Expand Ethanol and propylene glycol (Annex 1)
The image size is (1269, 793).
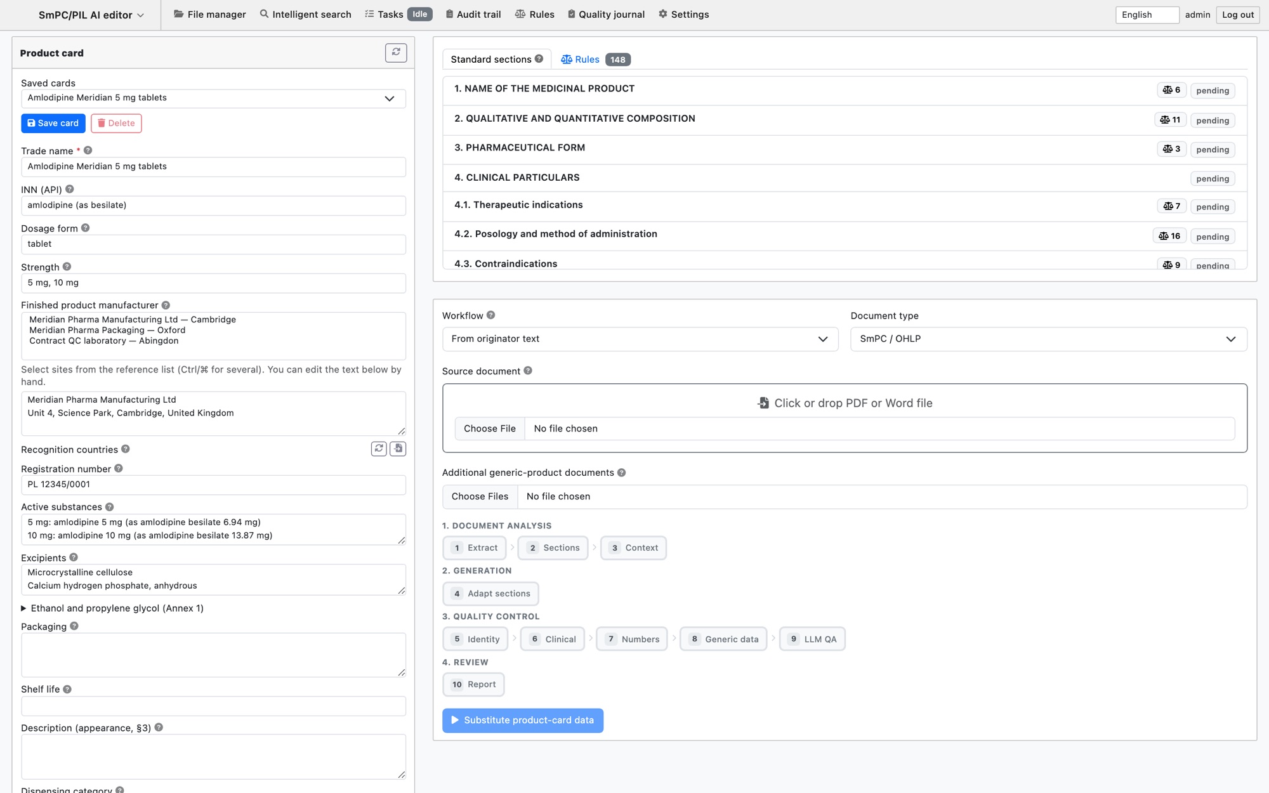point(112,608)
